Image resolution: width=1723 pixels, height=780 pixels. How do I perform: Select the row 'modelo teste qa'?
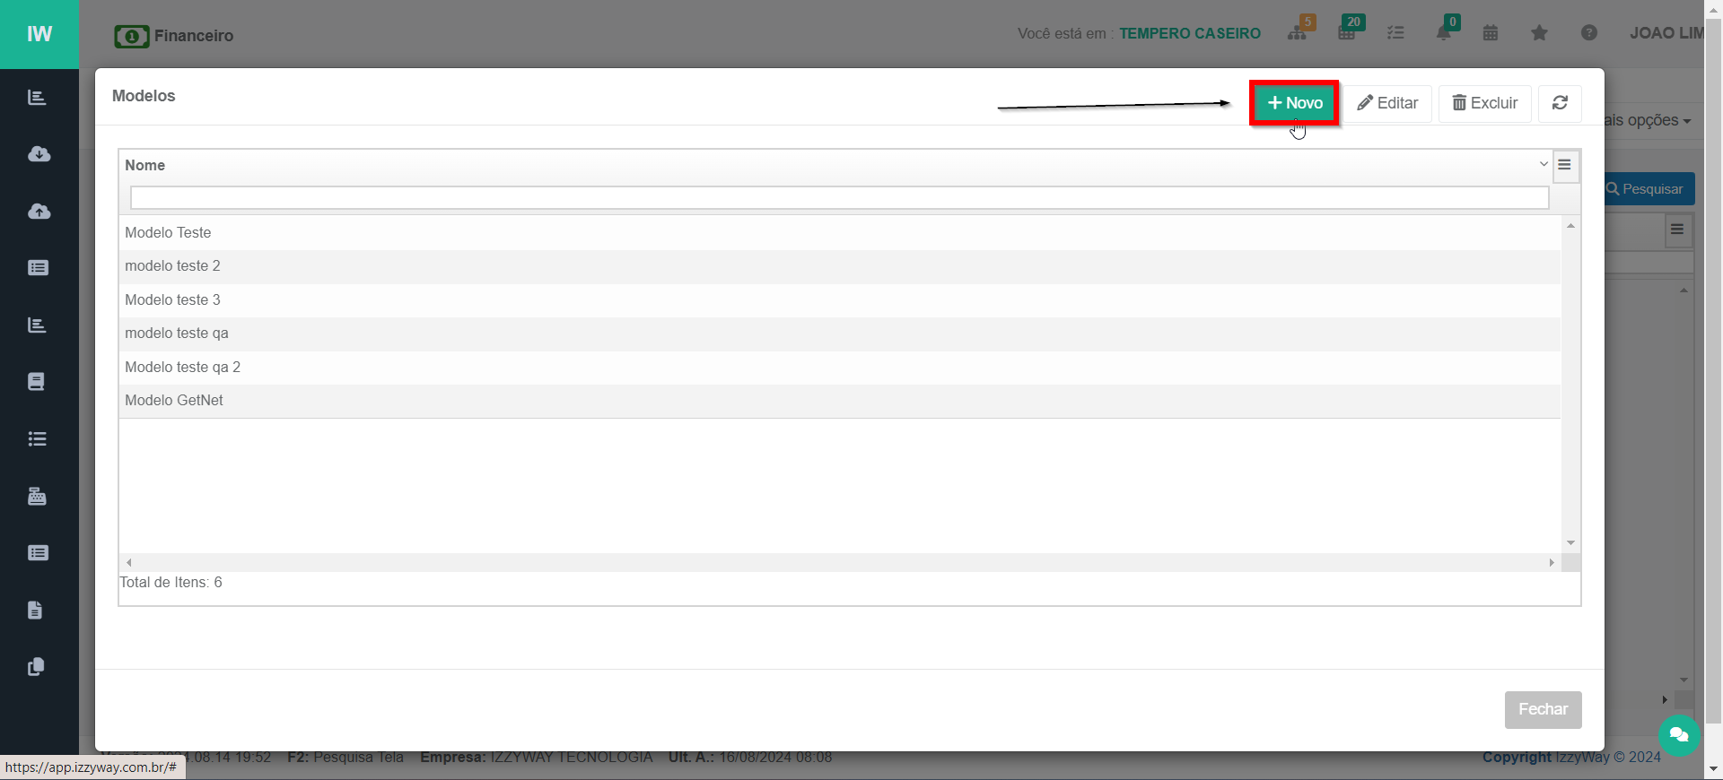(840, 334)
